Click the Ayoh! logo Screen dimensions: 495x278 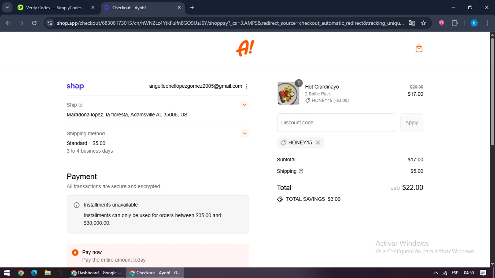click(x=245, y=48)
